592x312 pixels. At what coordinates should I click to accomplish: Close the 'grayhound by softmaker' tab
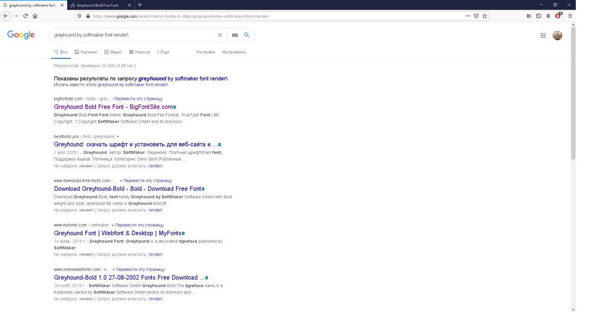[62, 5]
